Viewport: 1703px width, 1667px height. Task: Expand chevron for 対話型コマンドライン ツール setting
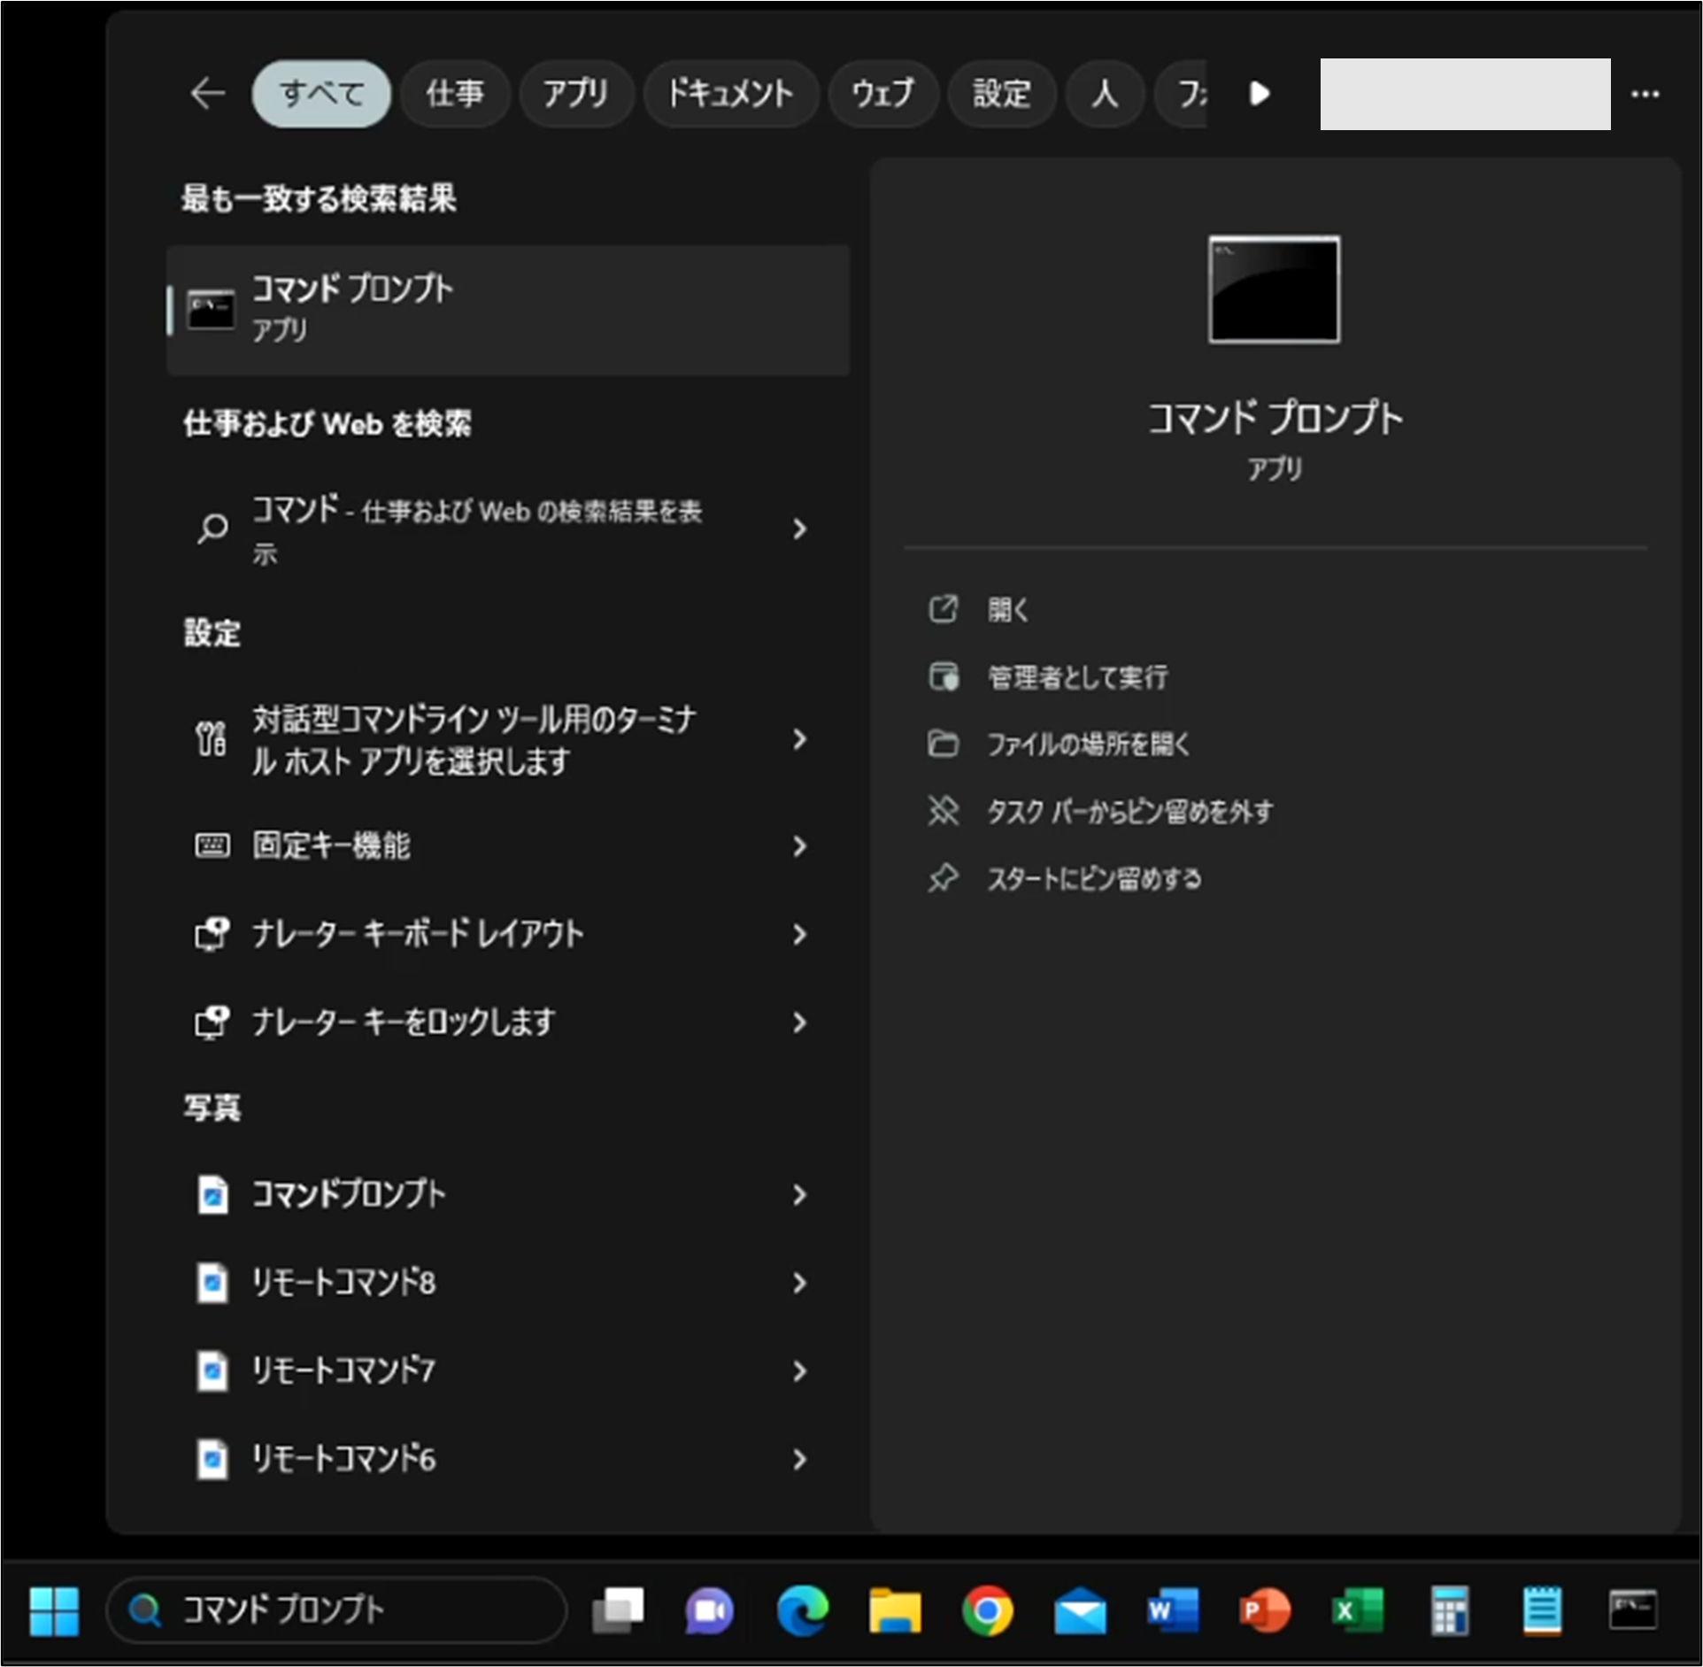[799, 739]
